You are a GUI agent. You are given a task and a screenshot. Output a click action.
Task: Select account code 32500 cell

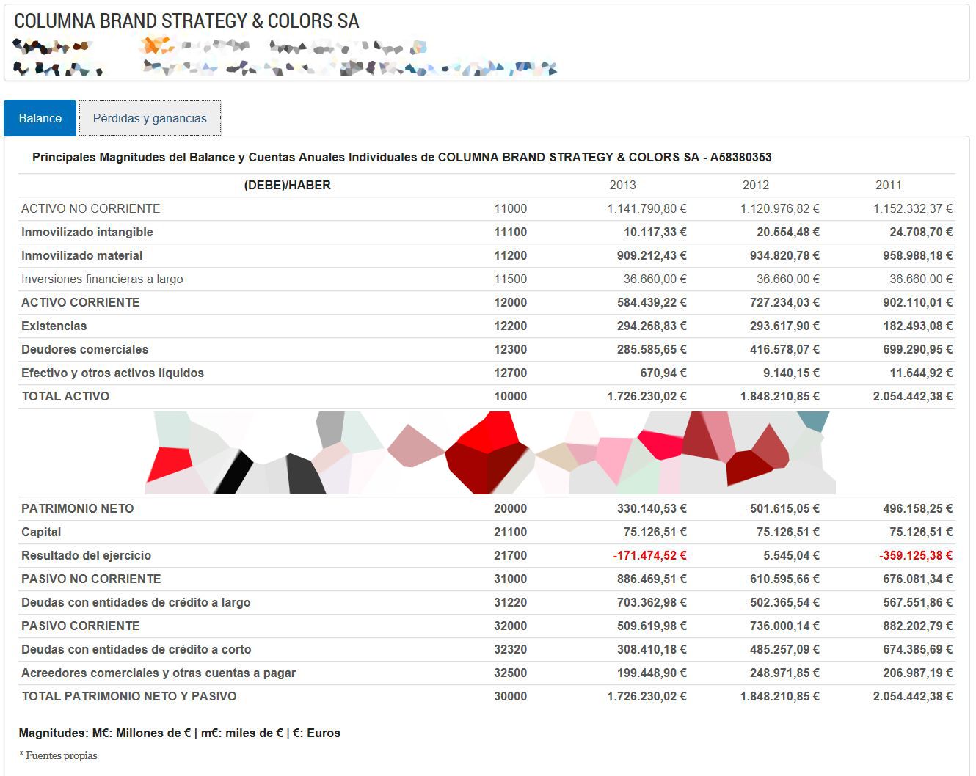tap(510, 673)
